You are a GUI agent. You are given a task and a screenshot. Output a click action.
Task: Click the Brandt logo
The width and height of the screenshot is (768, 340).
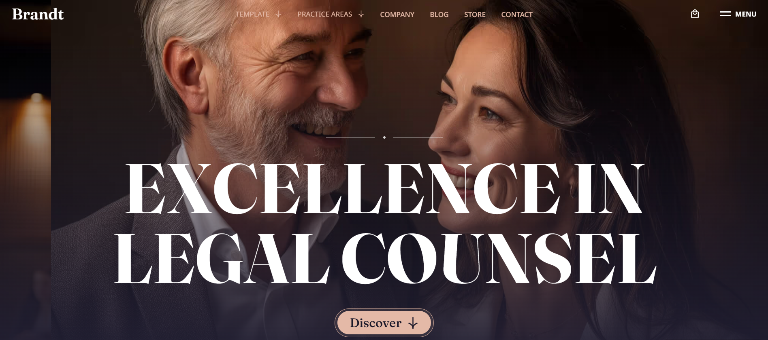[38, 14]
